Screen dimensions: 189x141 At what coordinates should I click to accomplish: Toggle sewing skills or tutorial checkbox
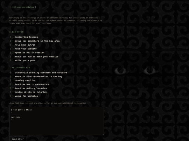click(12, 92)
